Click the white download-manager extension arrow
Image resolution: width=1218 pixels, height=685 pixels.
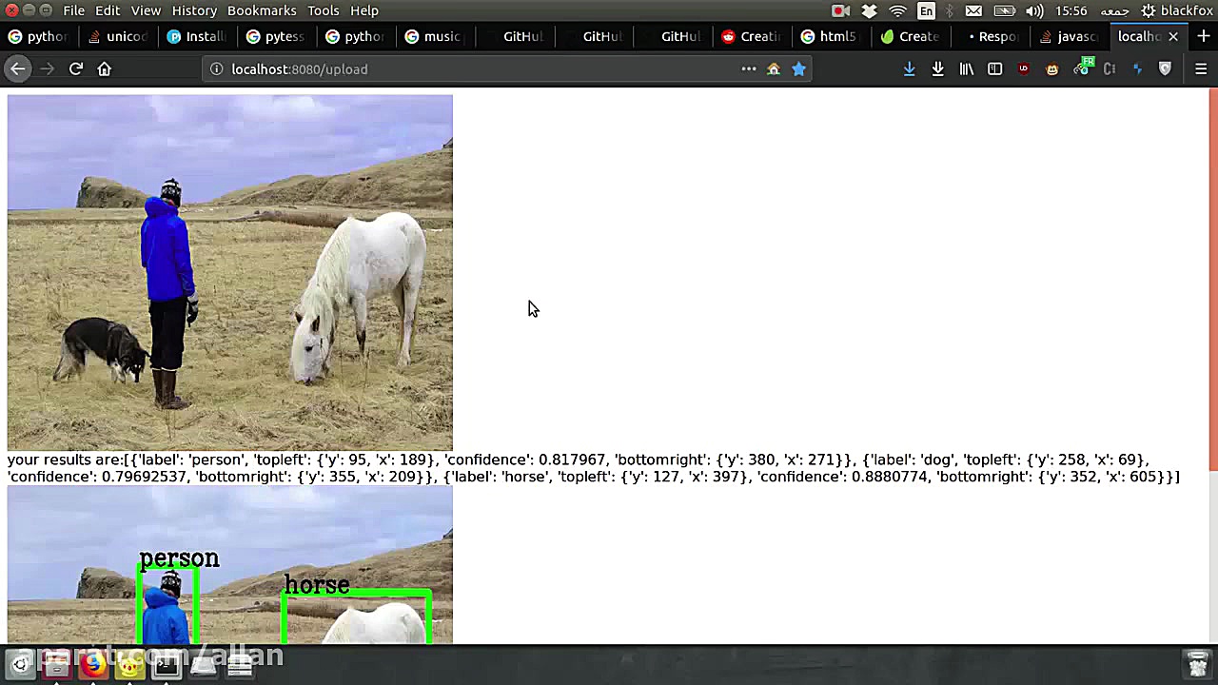click(937, 68)
